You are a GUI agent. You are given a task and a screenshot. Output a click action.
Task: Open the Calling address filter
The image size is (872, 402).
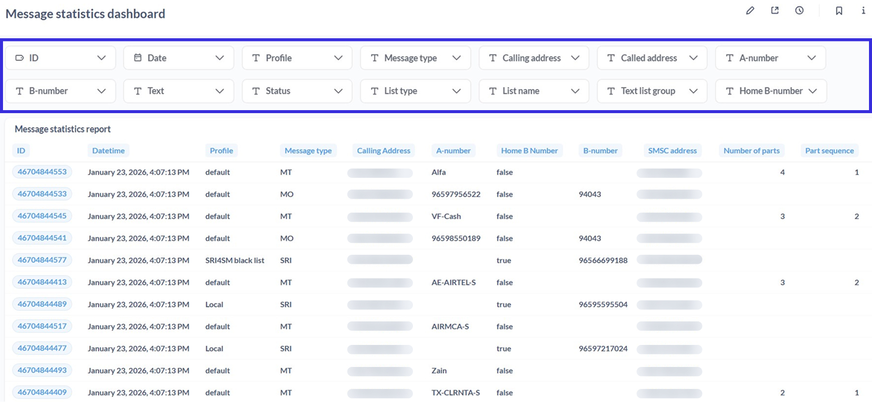[x=534, y=58]
